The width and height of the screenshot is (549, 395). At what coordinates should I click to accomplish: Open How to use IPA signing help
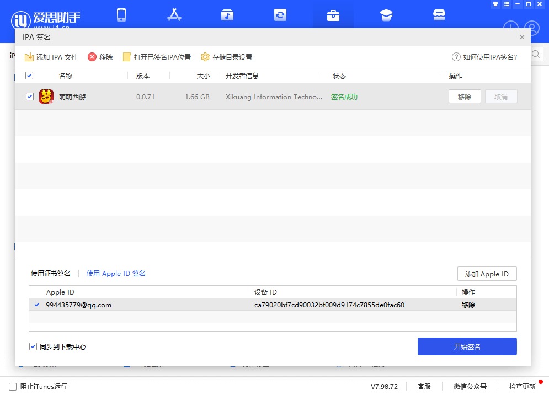coord(484,57)
